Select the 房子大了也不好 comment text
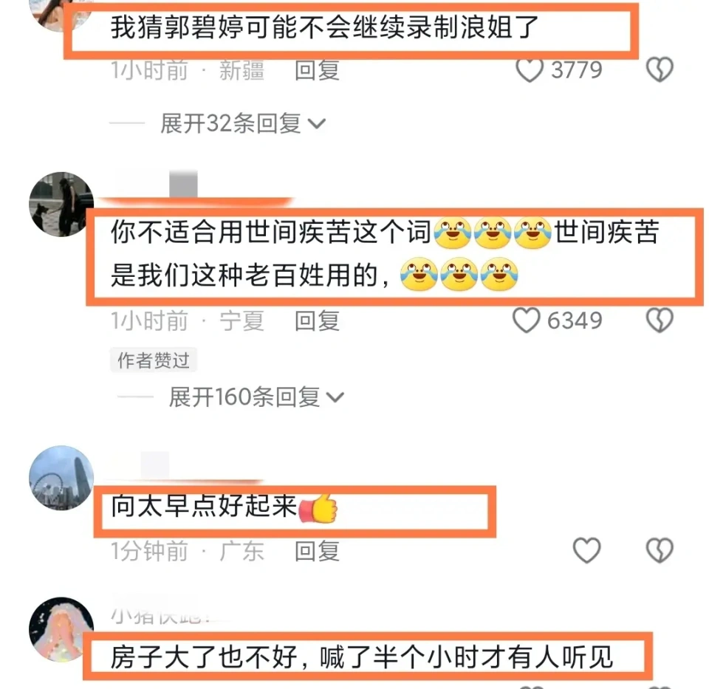The width and height of the screenshot is (709, 689). [362, 657]
